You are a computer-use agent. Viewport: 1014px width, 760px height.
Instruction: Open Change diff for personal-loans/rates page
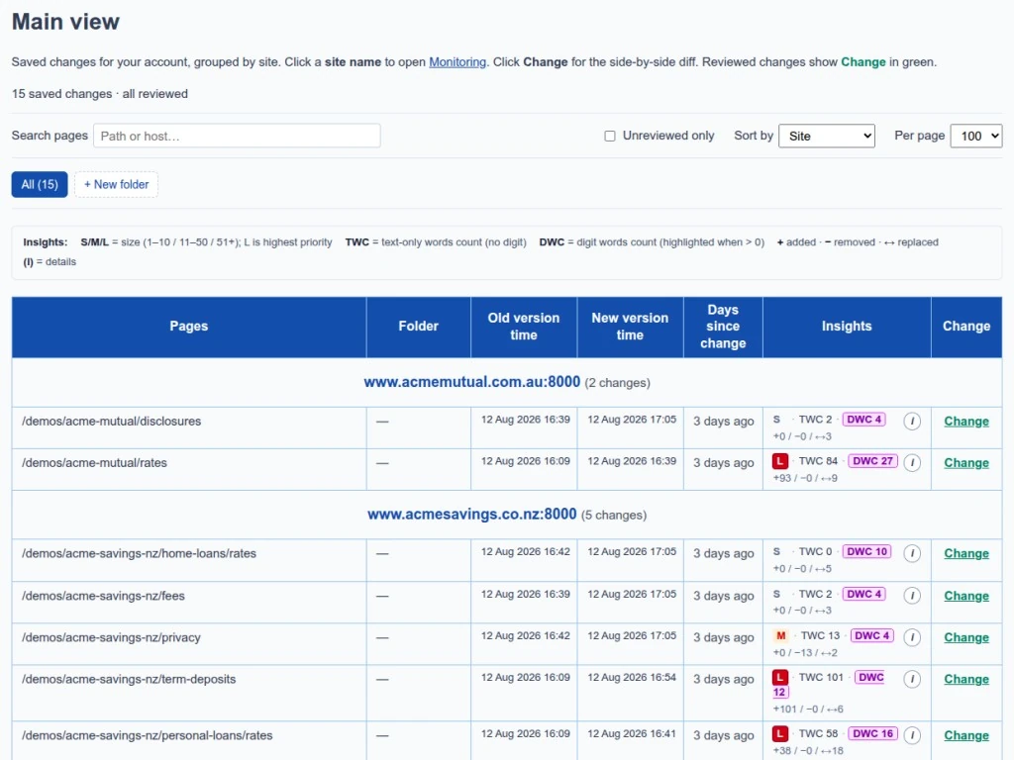pyautogui.click(x=966, y=735)
